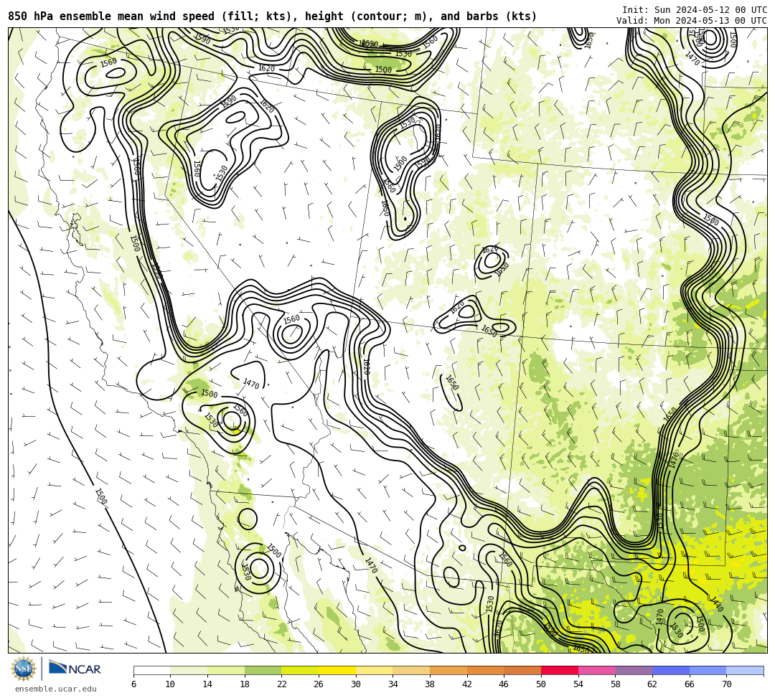Click the colorbar tick label 6

coord(133,684)
